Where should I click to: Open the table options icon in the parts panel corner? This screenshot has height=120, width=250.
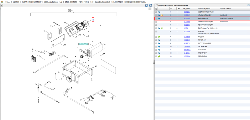pyautogui.click(x=248, y=5)
